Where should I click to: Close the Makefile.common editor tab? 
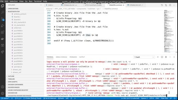coord(123,5)
